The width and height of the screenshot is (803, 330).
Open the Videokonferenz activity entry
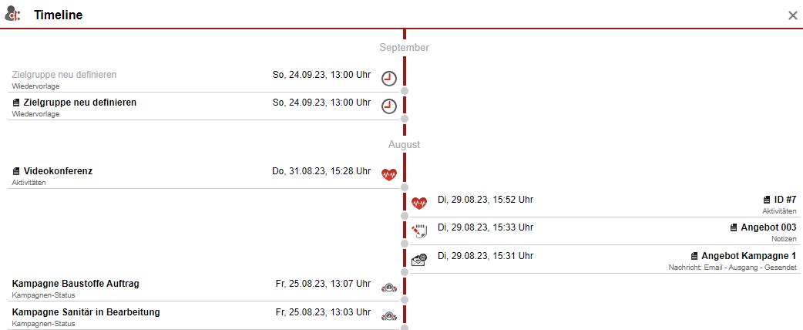coord(58,171)
